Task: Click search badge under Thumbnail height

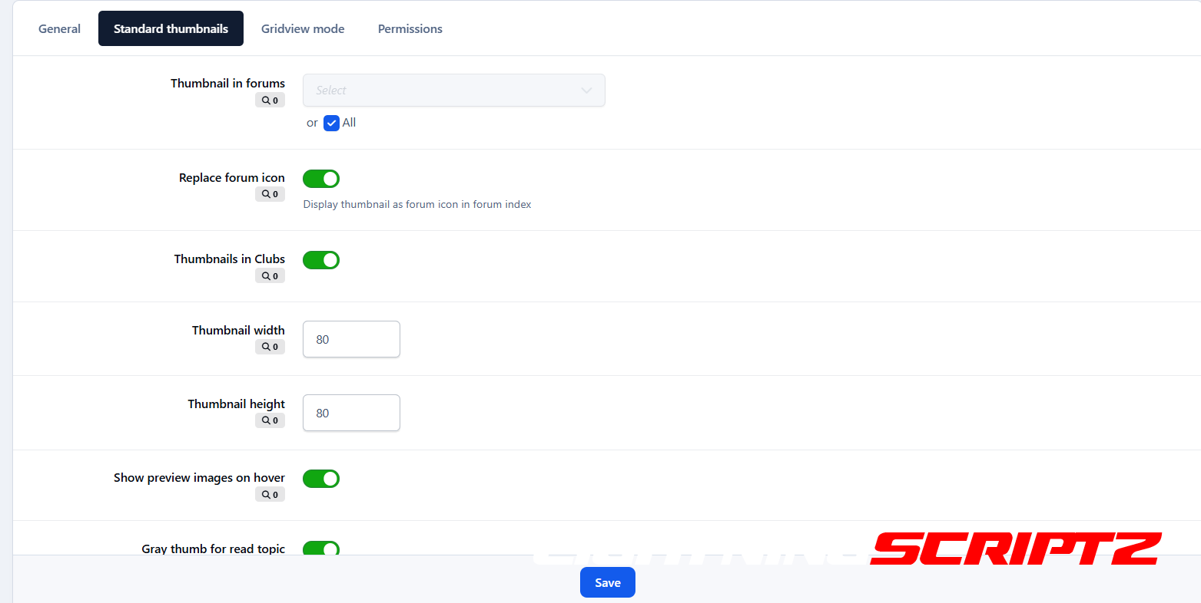Action: tap(270, 420)
